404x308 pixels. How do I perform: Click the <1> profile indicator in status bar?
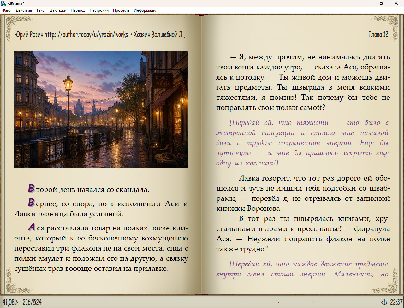pyautogui.click(x=384, y=302)
